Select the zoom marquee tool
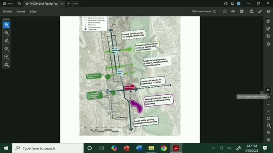Viewport: 273px width, 153px height. pyautogui.click(x=6, y=33)
